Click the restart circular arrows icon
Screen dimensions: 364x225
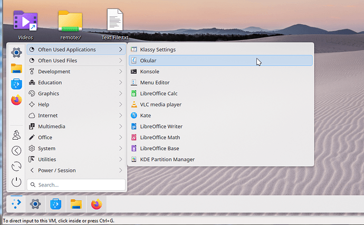click(16, 167)
